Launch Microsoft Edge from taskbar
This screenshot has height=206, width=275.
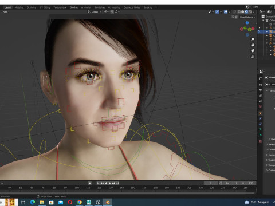coord(33,202)
